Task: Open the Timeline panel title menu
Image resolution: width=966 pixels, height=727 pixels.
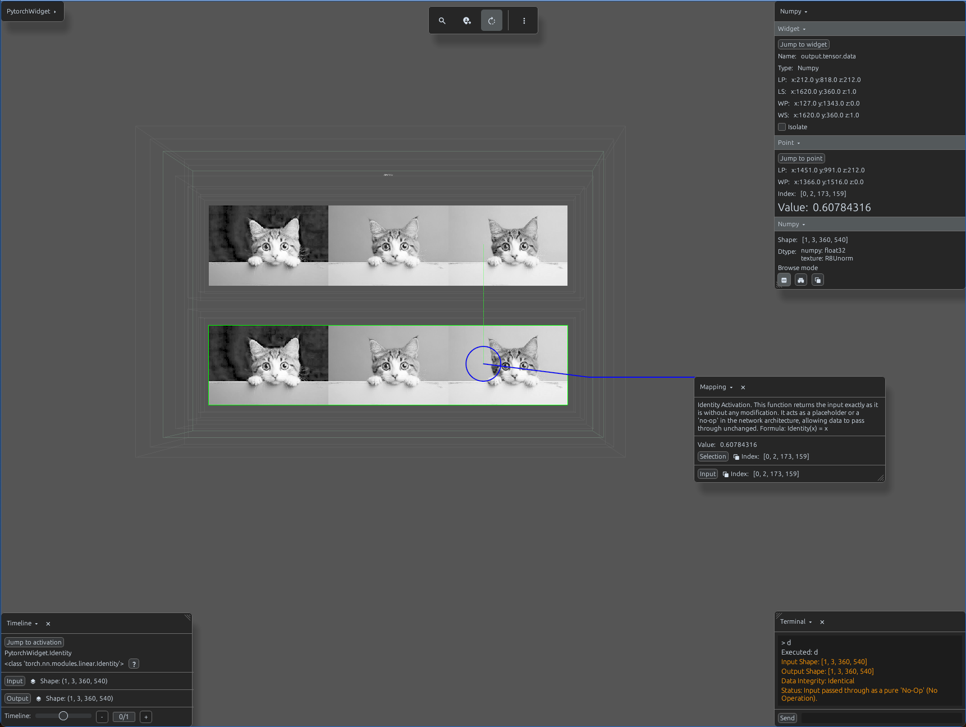Action: 22,623
